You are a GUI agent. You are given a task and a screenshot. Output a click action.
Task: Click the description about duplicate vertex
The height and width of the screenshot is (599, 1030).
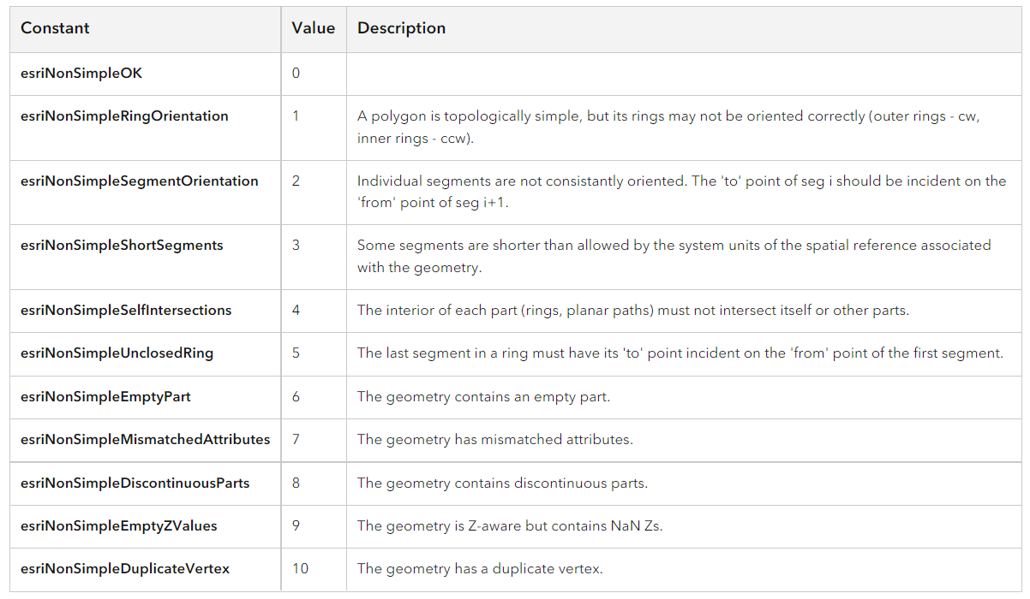click(480, 569)
